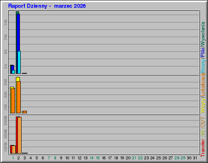This screenshot has height=163, width=208.
Task: Click the cyan pages bar for day 2
Action: (19, 62)
